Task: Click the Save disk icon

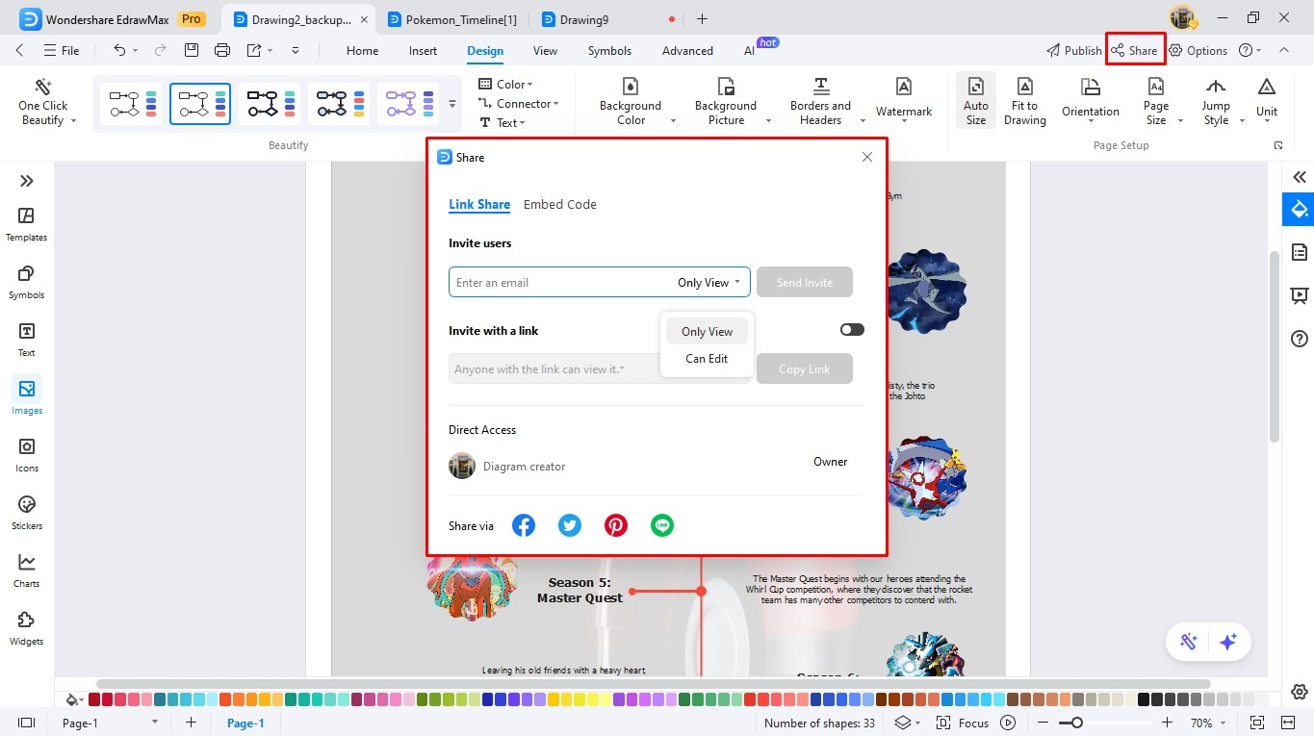Action: click(x=192, y=50)
